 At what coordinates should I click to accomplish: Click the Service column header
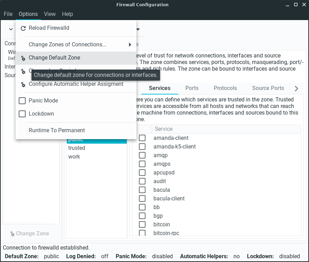point(164,129)
